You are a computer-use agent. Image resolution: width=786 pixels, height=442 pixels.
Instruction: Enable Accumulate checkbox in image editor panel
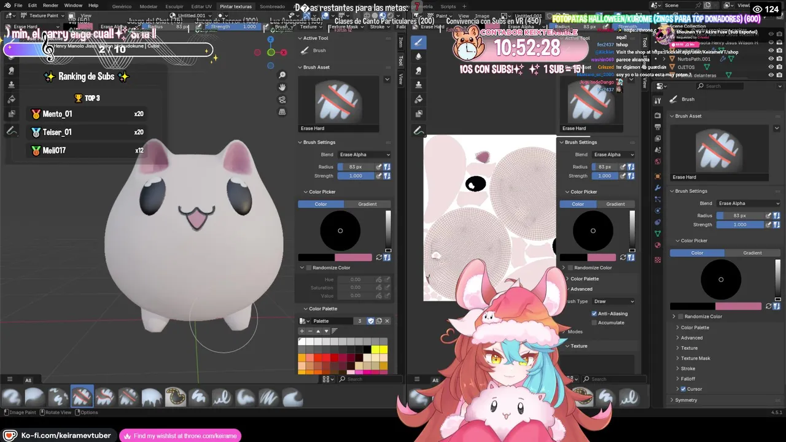[594, 323]
